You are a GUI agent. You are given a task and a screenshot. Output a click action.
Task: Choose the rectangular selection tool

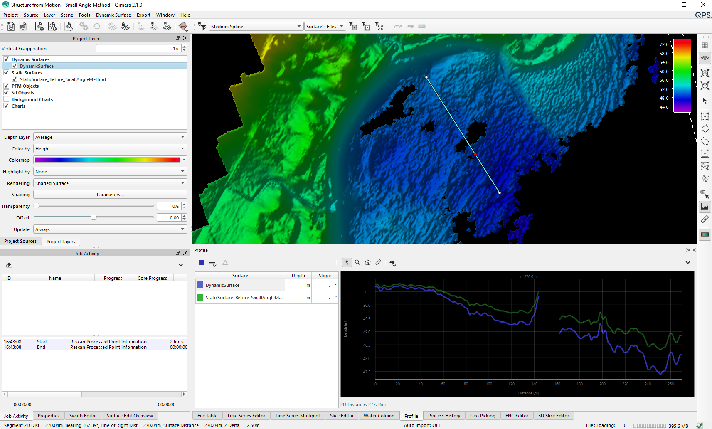click(x=705, y=116)
